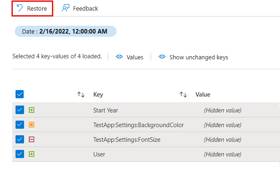Click hidden value of User row

click(223, 154)
